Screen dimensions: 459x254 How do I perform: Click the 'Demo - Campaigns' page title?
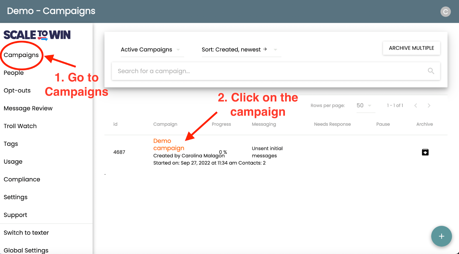pos(51,11)
